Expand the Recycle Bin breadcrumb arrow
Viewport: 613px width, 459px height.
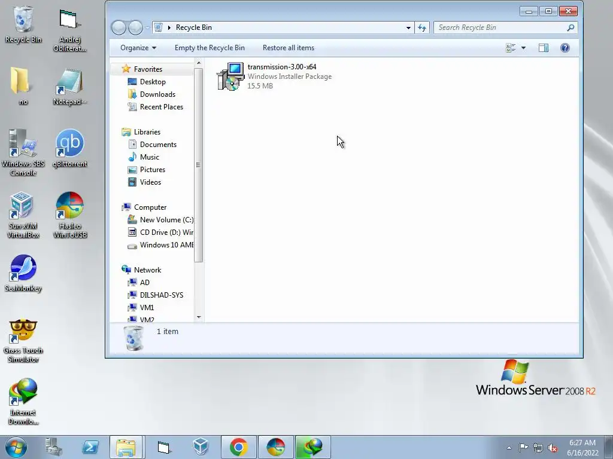(x=169, y=27)
